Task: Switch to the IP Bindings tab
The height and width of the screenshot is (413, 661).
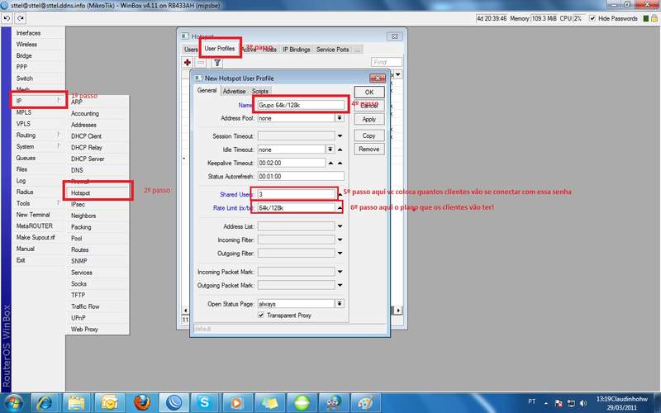Action: pyautogui.click(x=297, y=50)
